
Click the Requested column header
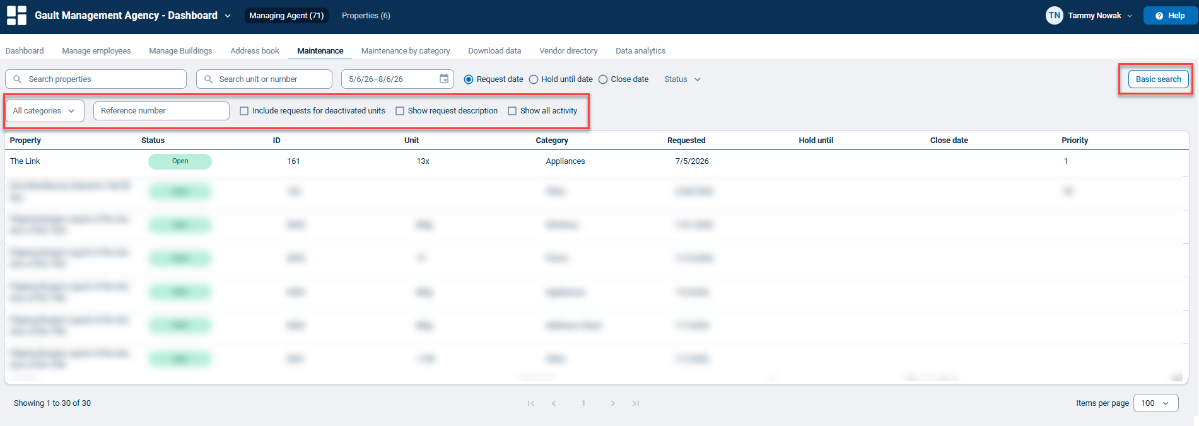[686, 141]
